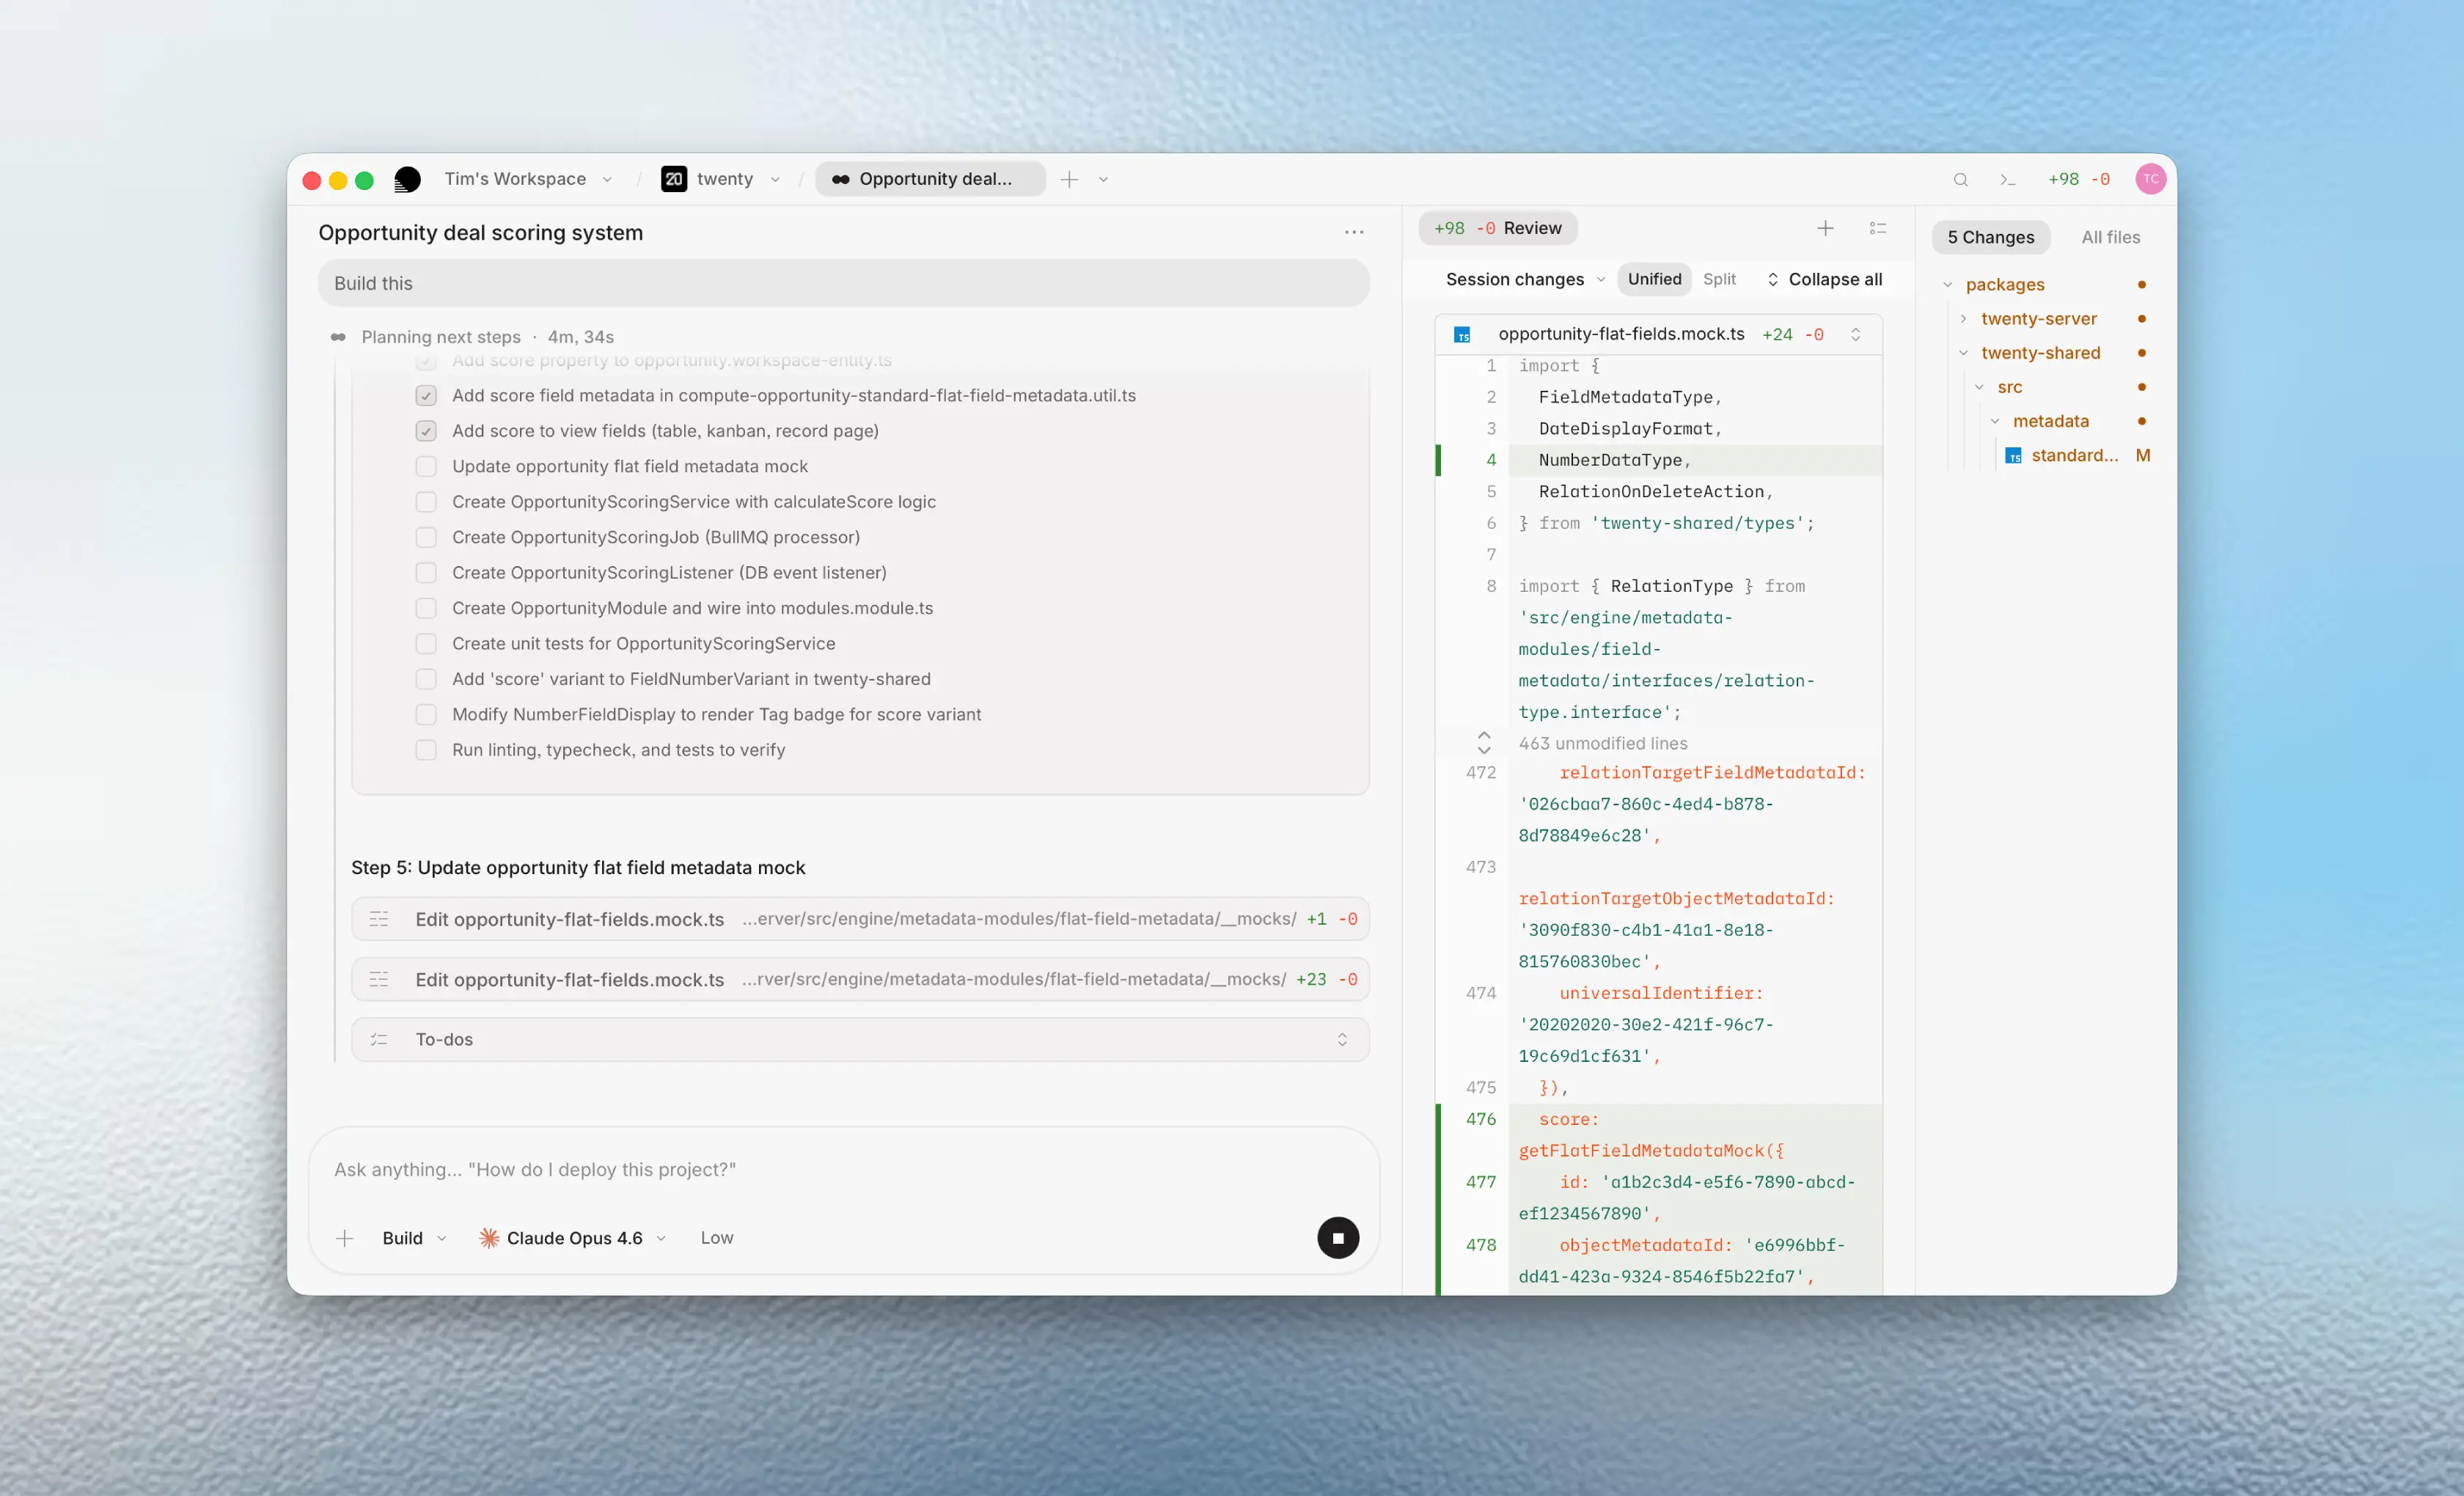The image size is (2464, 1496).
Task: Check 'Update opportunity flat field metadata mock'
Action: coord(427,466)
